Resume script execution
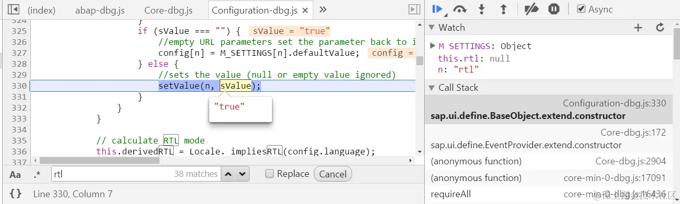This screenshot has width=680, height=204. 437,9
